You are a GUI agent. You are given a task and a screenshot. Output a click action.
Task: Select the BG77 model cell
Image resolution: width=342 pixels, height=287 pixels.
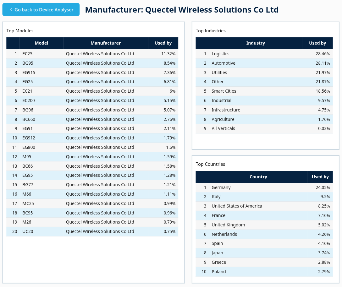tap(41, 185)
